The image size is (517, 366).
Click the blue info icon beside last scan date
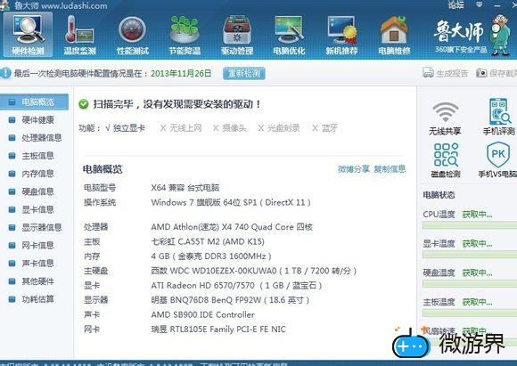(5, 73)
